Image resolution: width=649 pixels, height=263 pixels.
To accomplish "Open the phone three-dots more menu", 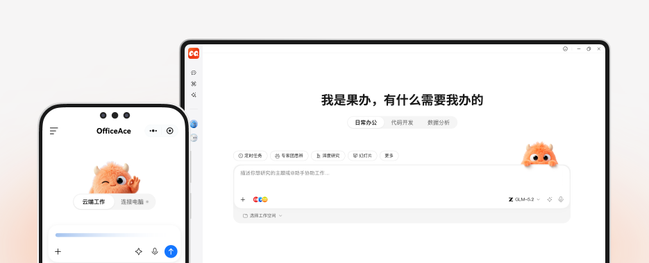I will [x=153, y=131].
